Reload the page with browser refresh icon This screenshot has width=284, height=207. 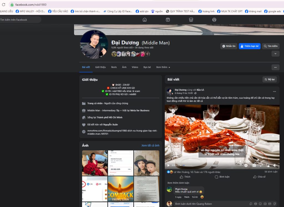4,5
